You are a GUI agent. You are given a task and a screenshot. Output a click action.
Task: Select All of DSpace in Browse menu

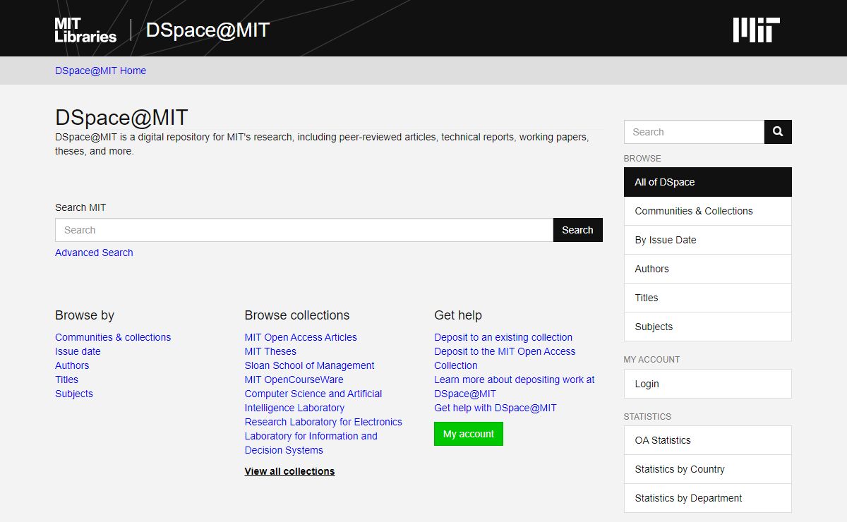point(708,182)
